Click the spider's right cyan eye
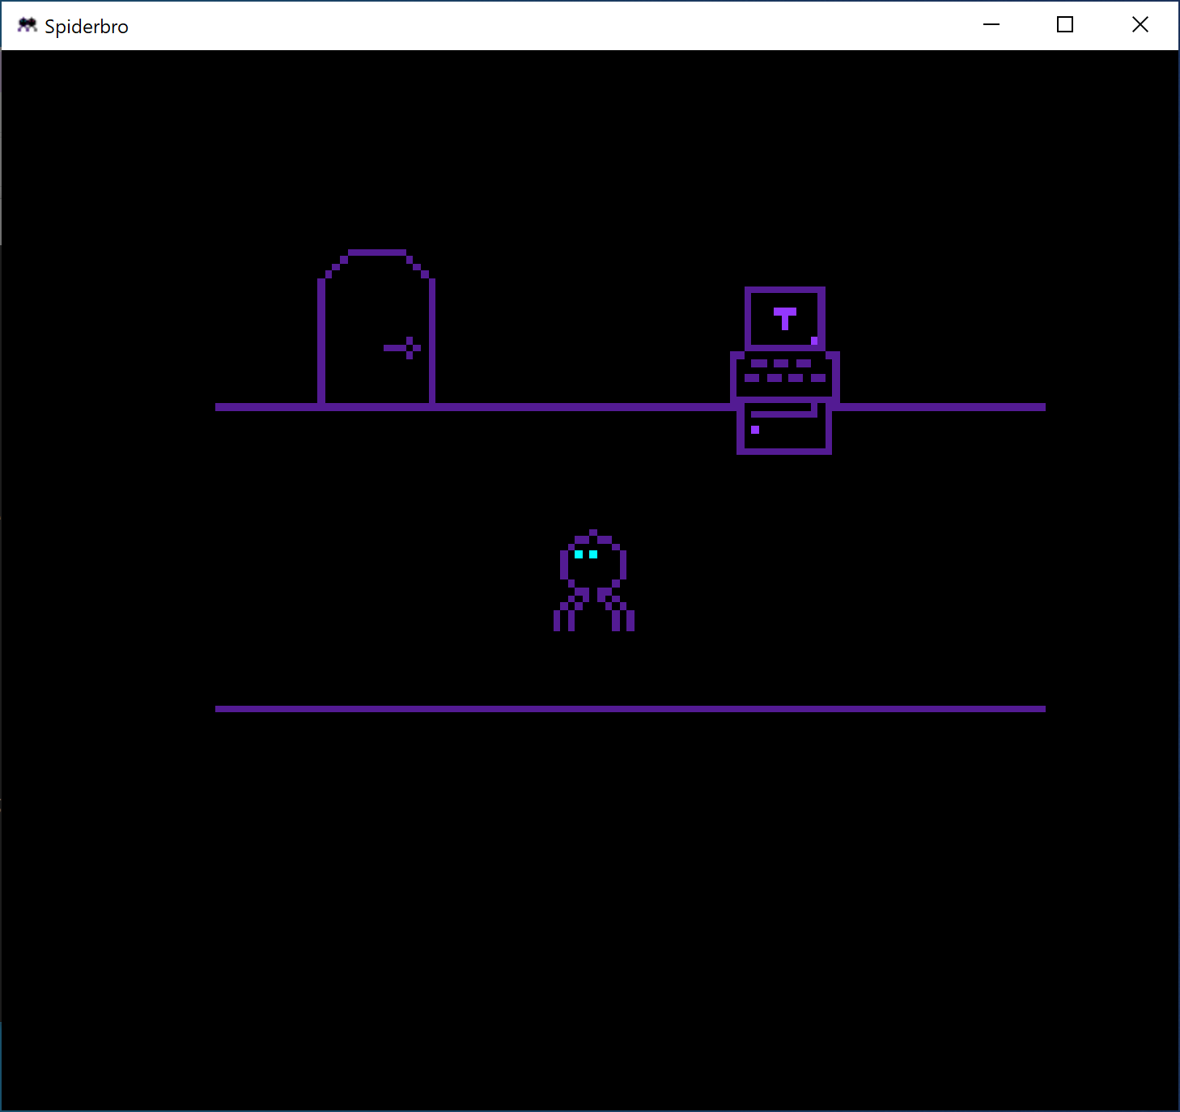This screenshot has width=1180, height=1112. 593,554
